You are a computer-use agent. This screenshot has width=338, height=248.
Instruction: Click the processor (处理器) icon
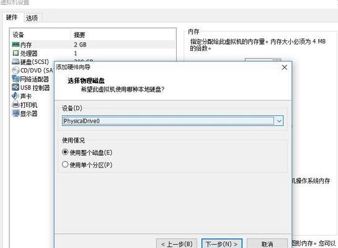pyautogui.click(x=16, y=53)
